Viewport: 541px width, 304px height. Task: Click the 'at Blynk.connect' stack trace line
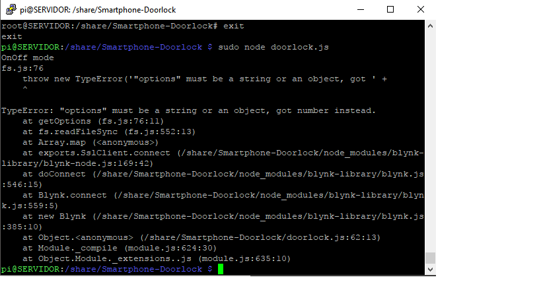click(223, 196)
